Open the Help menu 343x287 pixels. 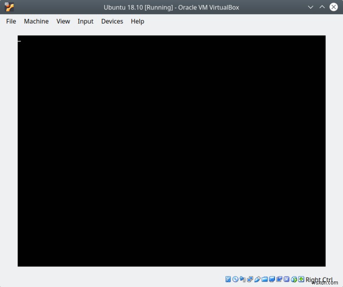[137, 21]
